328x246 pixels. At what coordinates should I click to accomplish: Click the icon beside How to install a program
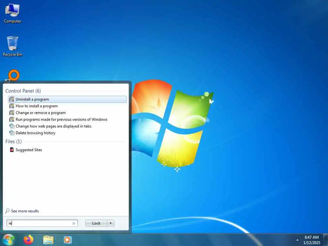click(x=12, y=106)
